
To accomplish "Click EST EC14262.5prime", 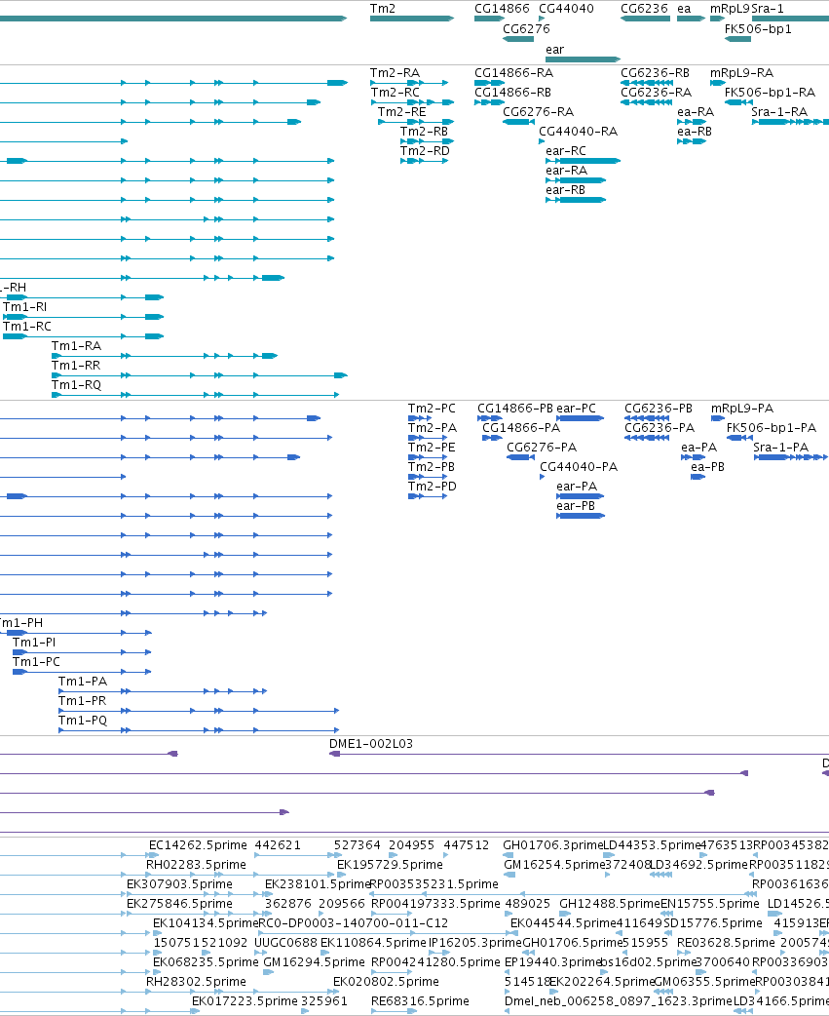I will (198, 845).
